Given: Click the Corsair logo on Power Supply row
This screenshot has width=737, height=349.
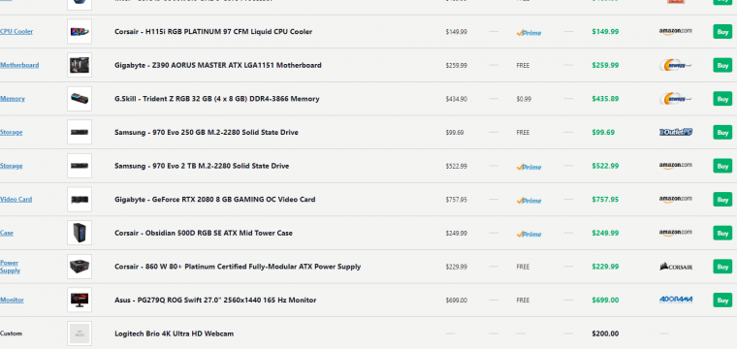Looking at the screenshot, I should click(x=676, y=267).
